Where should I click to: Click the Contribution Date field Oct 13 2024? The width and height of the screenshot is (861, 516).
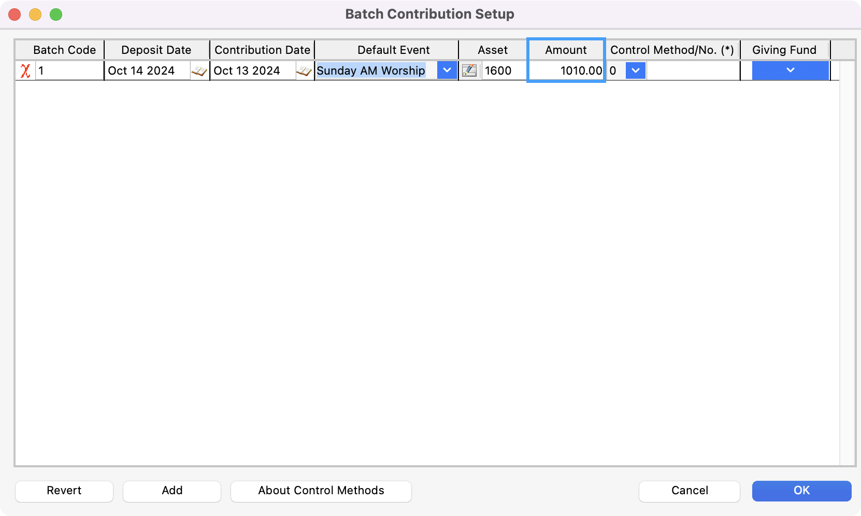(253, 70)
